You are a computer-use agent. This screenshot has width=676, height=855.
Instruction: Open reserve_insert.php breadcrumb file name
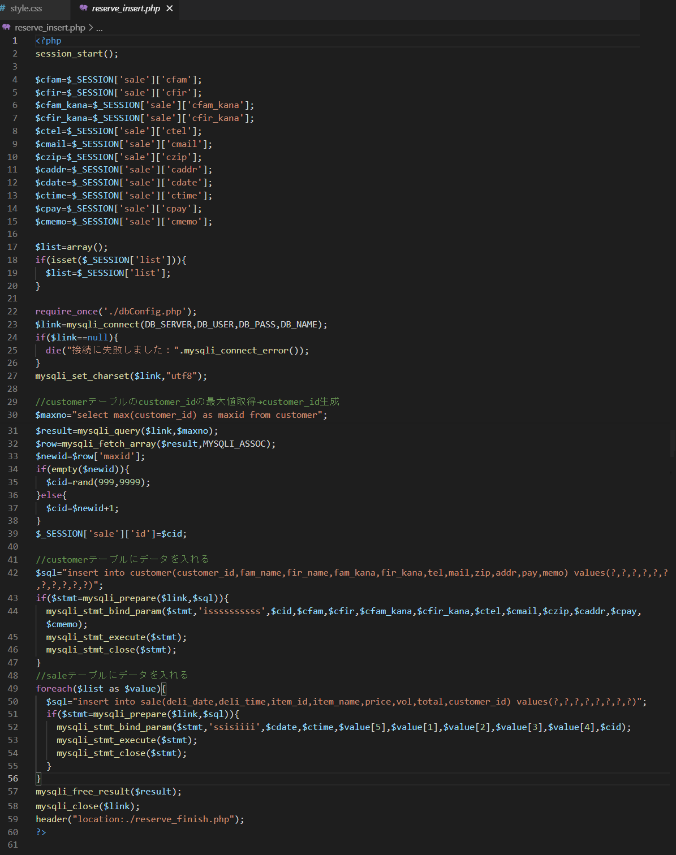[x=50, y=27]
